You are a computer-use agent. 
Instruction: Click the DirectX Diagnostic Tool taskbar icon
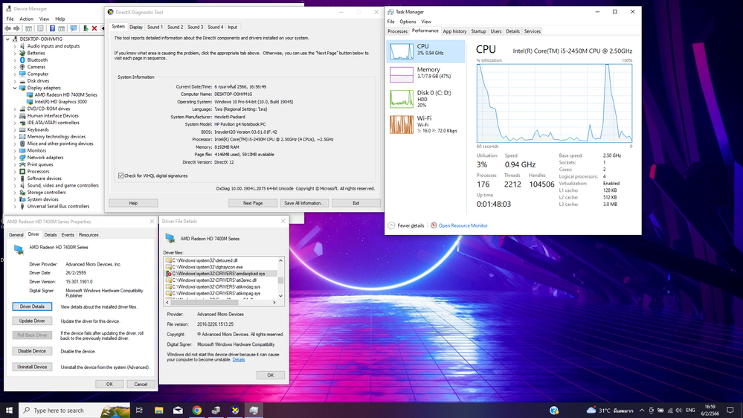pos(234,410)
